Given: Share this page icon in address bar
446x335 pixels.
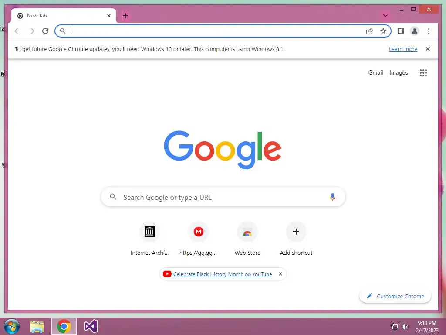Looking at the screenshot, I should coord(369,31).
